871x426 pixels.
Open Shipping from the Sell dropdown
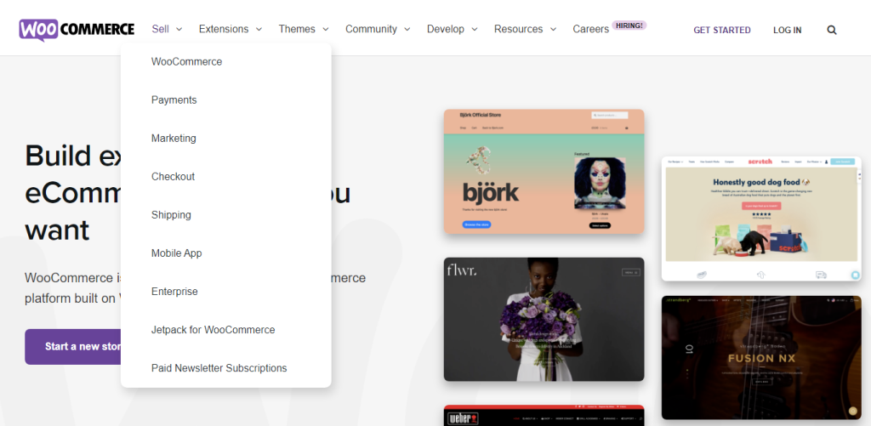[x=171, y=215]
